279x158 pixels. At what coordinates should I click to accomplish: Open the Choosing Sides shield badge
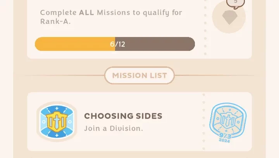(x=57, y=122)
